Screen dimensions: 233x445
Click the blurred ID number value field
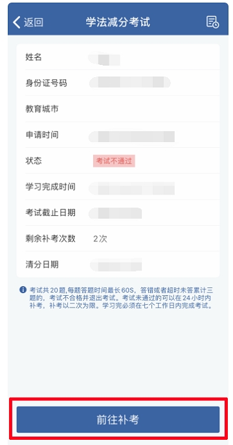tap(130, 82)
